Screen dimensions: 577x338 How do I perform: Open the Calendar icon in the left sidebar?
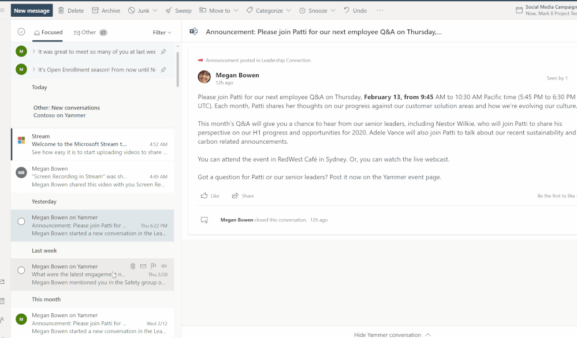[x=2, y=300]
